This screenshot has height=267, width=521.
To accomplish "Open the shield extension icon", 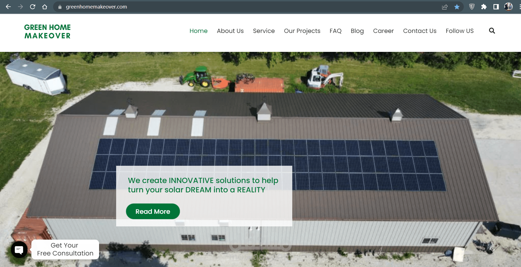I will 472,7.
